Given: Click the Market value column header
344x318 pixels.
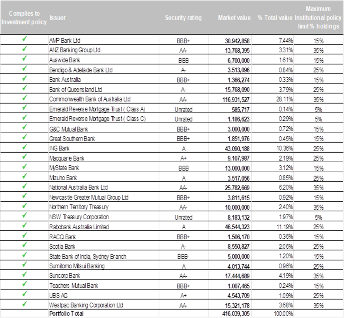Looking at the screenshot, I should (234, 18).
